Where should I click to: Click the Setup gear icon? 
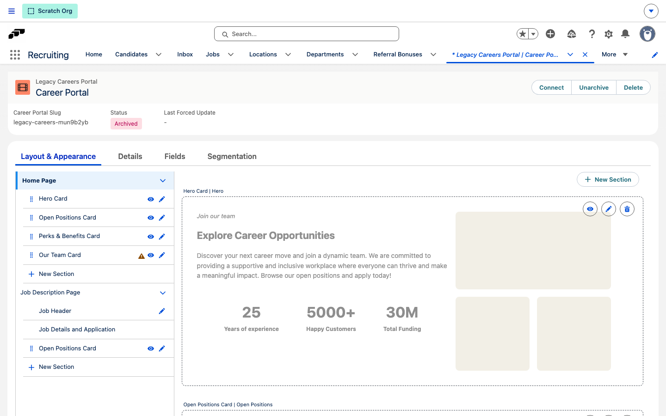coord(609,34)
